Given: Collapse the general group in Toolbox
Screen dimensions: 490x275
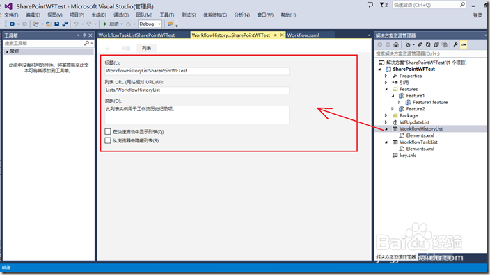Looking at the screenshot, I should tap(7, 51).
